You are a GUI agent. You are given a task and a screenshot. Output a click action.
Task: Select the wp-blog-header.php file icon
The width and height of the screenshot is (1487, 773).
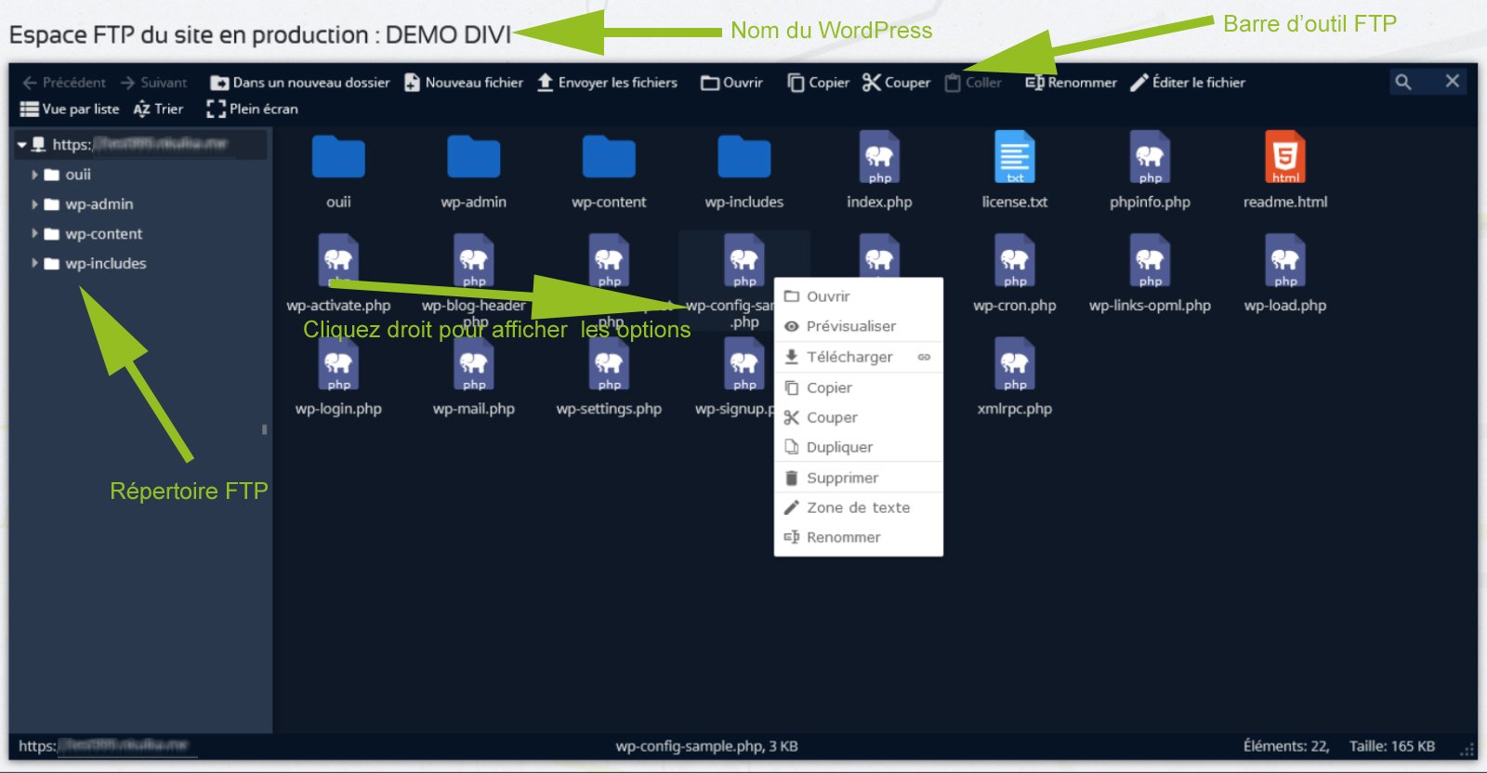[x=474, y=260]
